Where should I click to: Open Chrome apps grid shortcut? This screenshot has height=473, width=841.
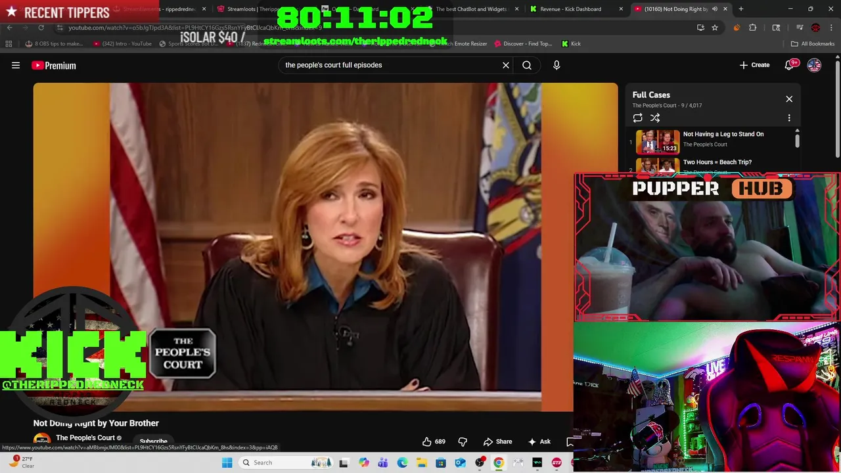[9, 43]
